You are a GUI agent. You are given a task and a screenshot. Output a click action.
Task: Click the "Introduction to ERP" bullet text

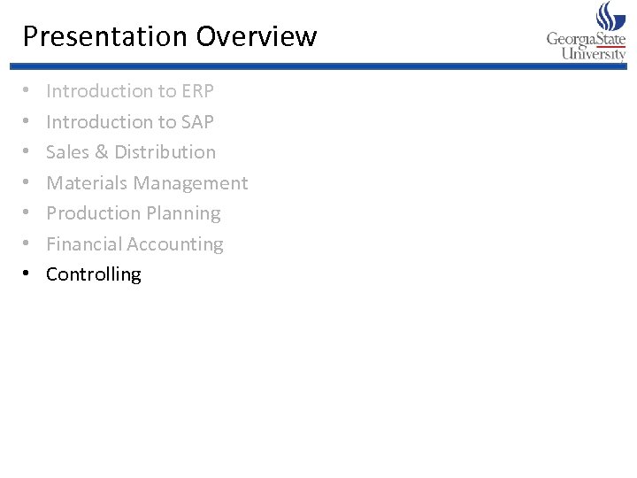pyautogui.click(x=130, y=91)
